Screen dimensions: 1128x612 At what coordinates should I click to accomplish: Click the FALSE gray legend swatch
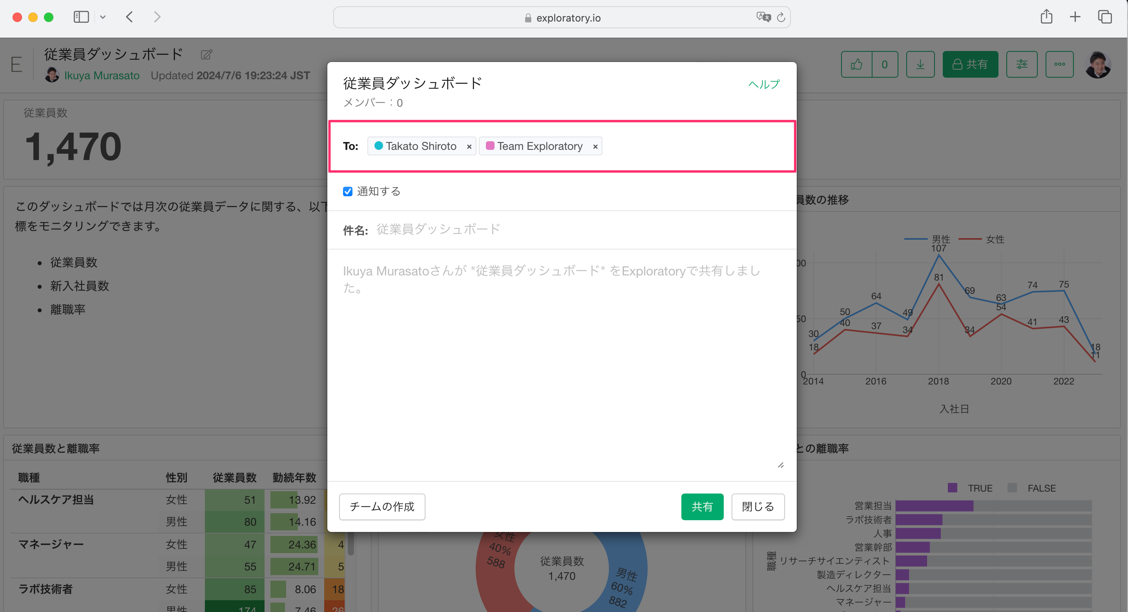(x=1012, y=488)
